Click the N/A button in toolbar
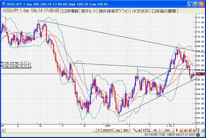This screenshot has height=138, width=206. (x=167, y=130)
